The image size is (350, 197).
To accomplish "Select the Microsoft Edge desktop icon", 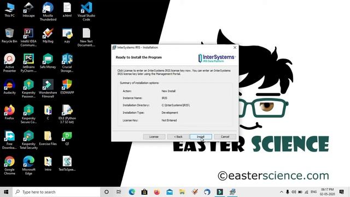I will 28,165.
